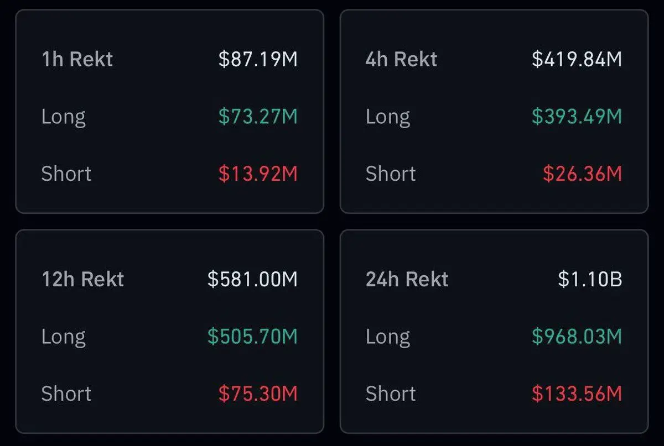664x446 pixels.
Task: Click the 1h Long $73.27M amount
Action: (258, 117)
